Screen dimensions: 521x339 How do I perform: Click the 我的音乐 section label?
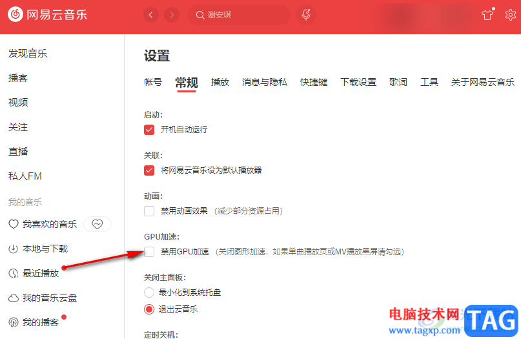pyautogui.click(x=25, y=202)
